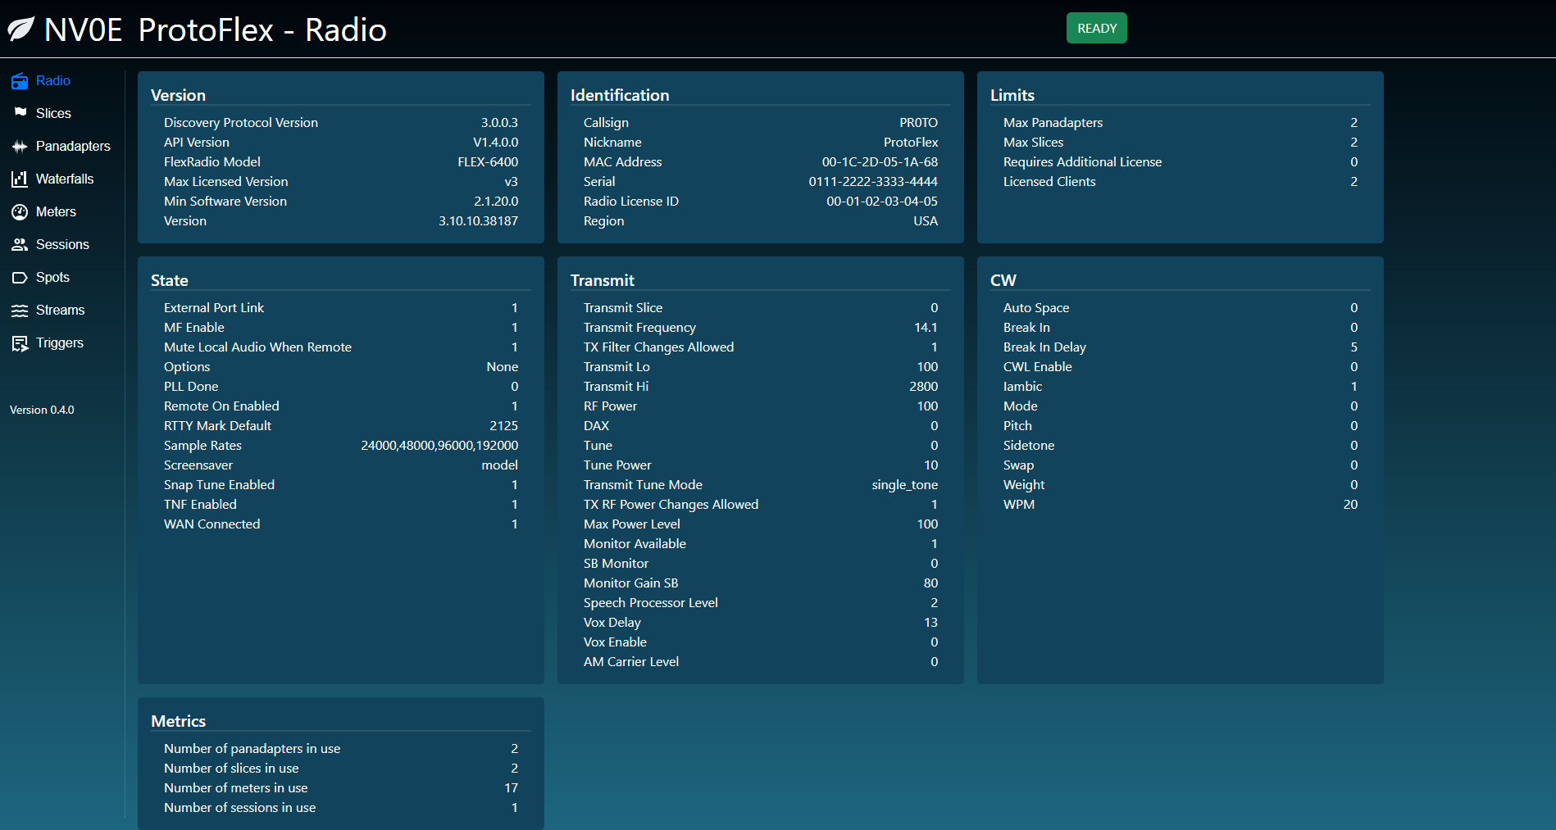Click the Panadapters waveform icon
Viewport: 1556px width, 830px height.
(x=20, y=147)
